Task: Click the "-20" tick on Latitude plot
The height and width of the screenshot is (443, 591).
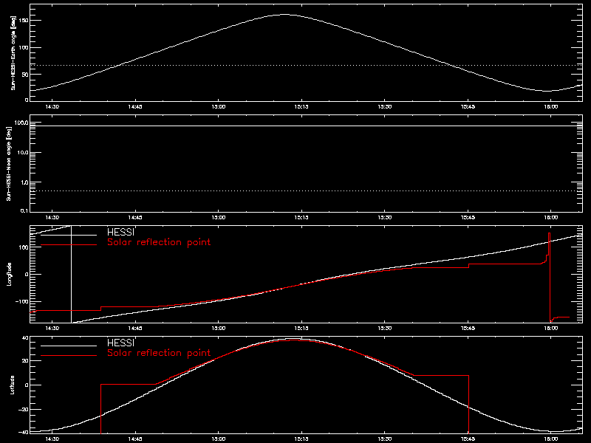Action: click(24, 409)
